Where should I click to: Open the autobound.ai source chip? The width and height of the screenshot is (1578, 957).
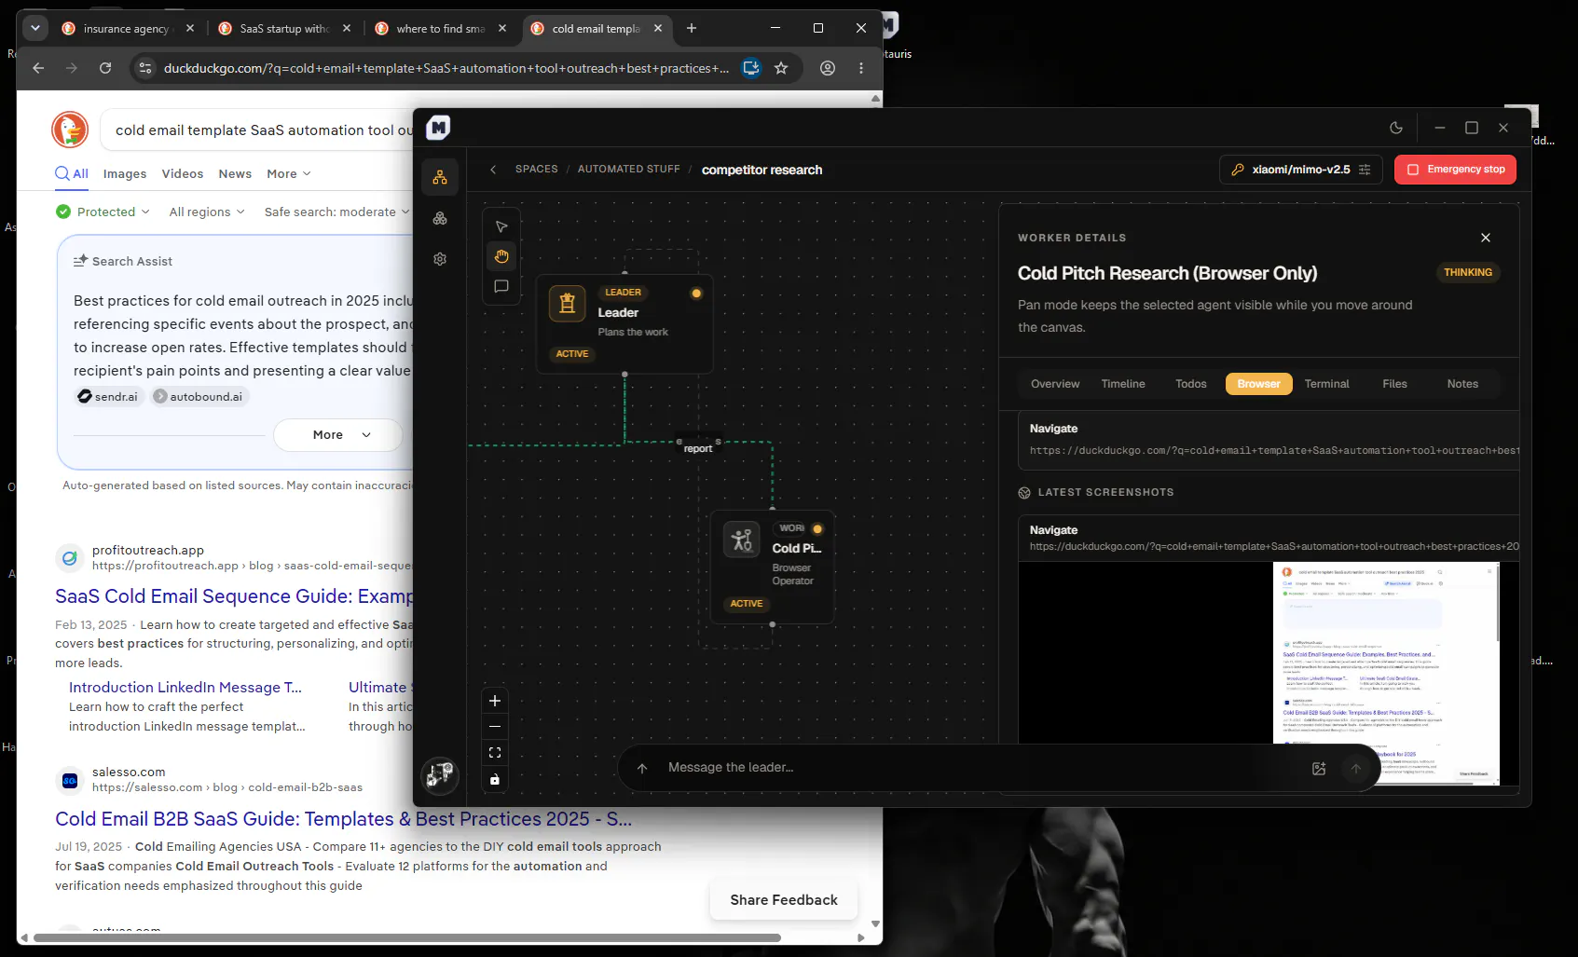tap(198, 397)
